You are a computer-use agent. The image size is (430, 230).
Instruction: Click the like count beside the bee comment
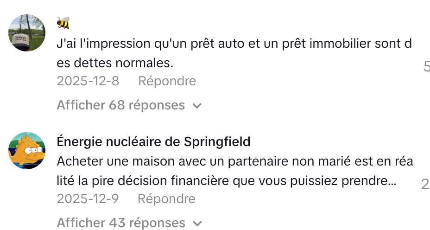426,67
